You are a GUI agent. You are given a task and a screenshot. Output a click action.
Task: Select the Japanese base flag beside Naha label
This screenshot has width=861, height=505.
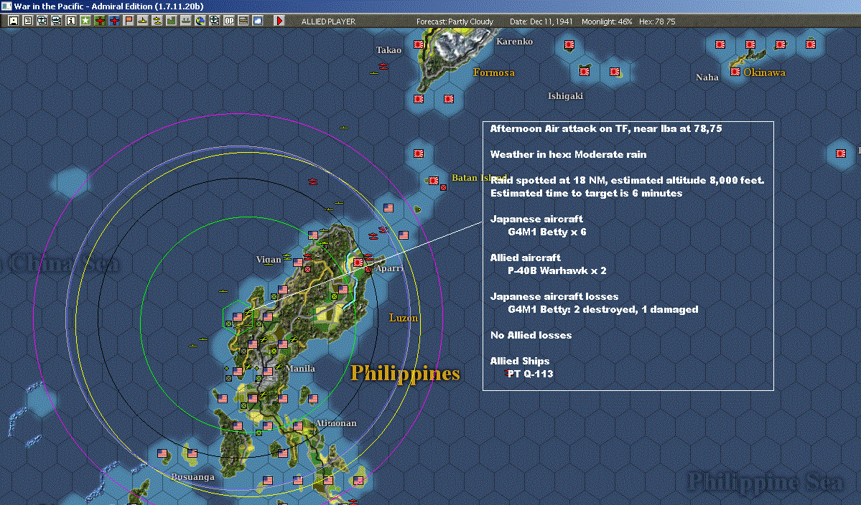click(735, 72)
